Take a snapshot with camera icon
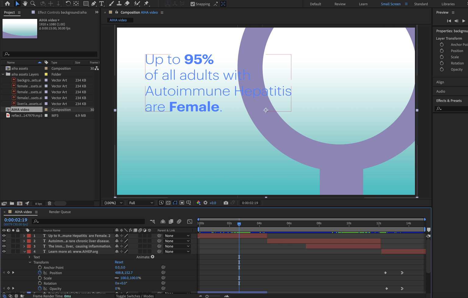The height and width of the screenshot is (298, 468). 226,203
